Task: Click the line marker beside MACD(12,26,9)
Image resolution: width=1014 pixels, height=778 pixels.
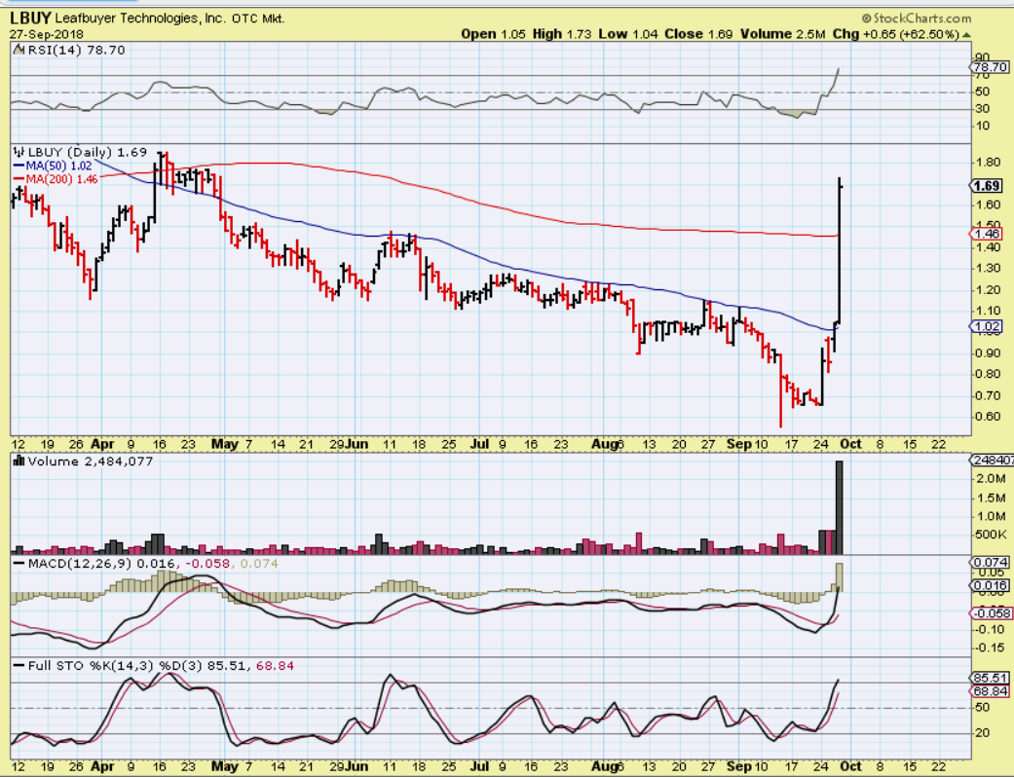Action: [19, 563]
